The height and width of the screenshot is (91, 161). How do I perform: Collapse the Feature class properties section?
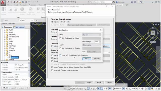(2, 72)
